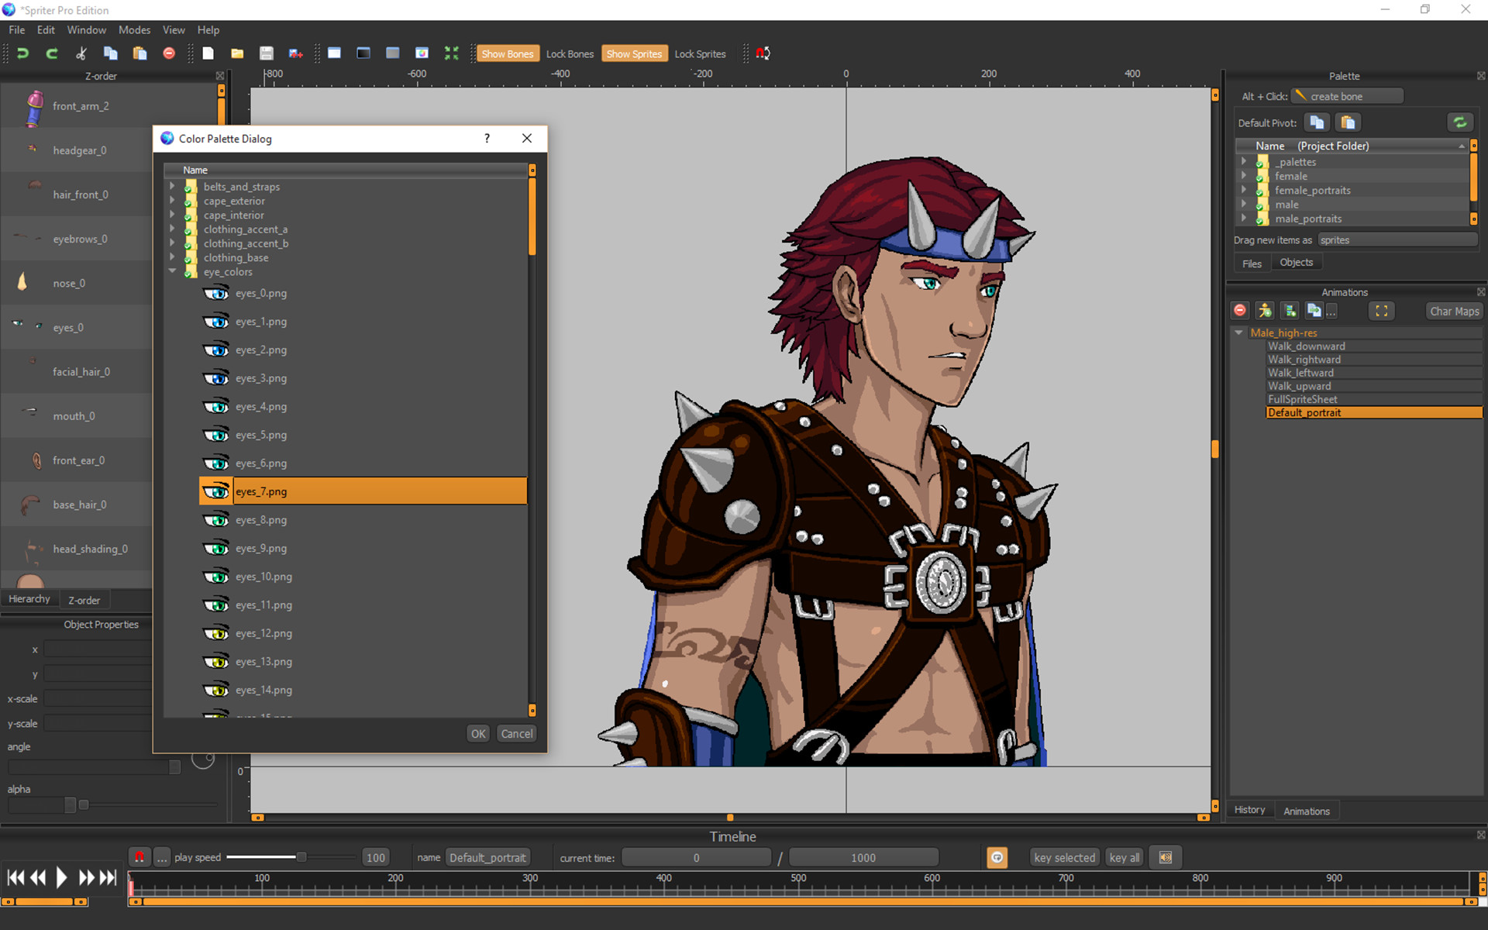Toggle Show Bones mode
Screen dimensions: 1488x930
click(508, 53)
